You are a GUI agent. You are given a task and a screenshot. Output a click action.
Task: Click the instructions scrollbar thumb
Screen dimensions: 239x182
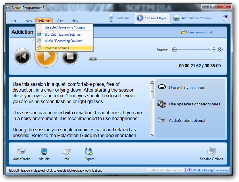click(x=152, y=91)
